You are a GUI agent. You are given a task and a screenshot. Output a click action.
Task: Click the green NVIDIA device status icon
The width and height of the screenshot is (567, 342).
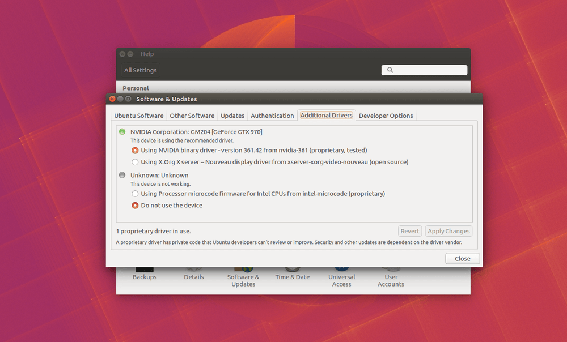point(122,132)
